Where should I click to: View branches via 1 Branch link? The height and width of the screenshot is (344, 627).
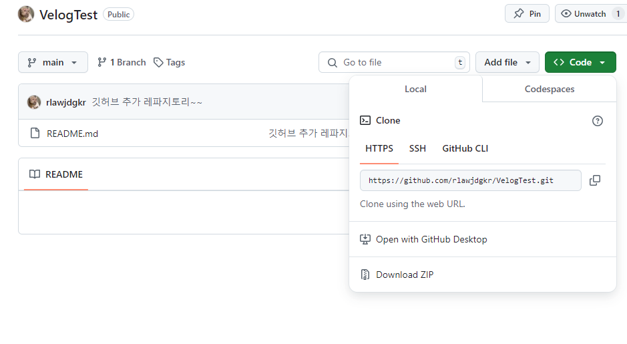(x=122, y=62)
